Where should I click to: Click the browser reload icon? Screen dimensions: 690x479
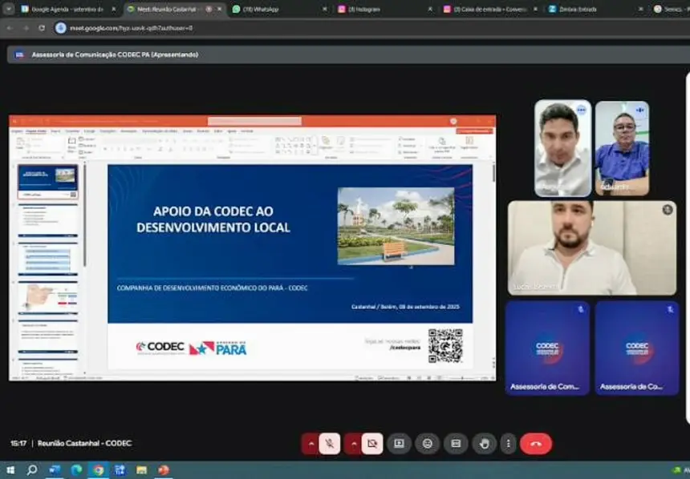42,27
